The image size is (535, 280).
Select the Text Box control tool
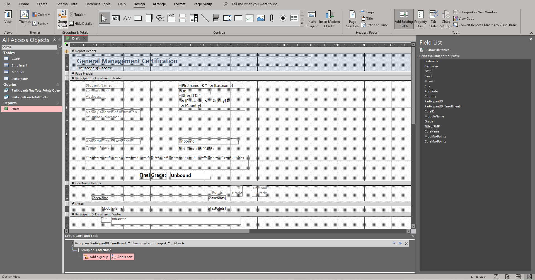pyautogui.click(x=116, y=18)
